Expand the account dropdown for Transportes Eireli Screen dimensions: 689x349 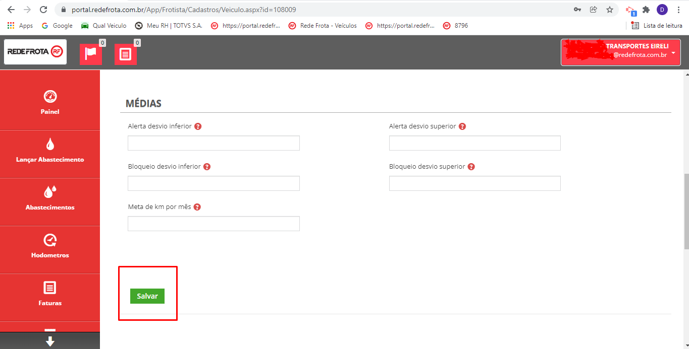[x=673, y=52]
